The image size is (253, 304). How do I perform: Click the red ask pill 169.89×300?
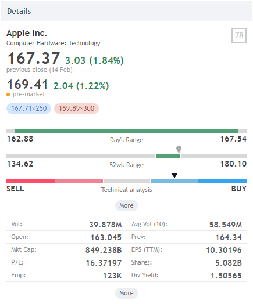pyautogui.click(x=76, y=108)
